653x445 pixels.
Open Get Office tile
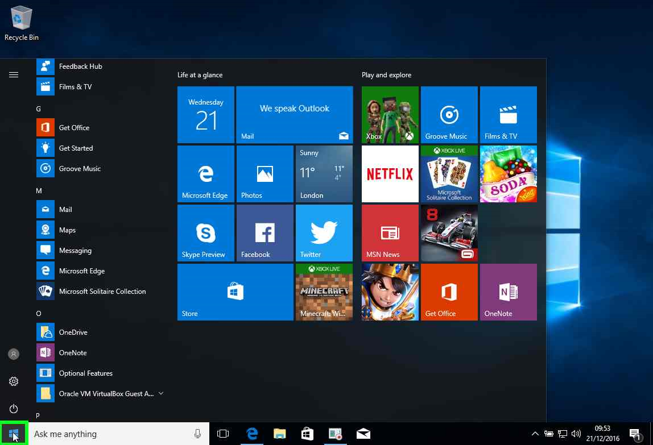(449, 292)
